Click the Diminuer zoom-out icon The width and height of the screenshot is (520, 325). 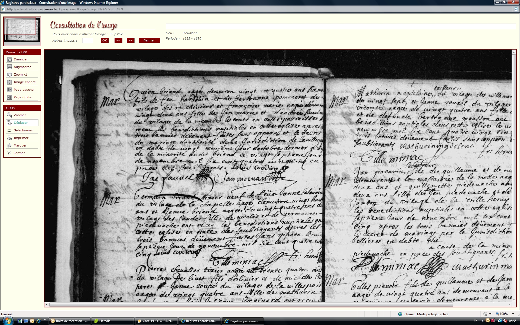coord(9,59)
